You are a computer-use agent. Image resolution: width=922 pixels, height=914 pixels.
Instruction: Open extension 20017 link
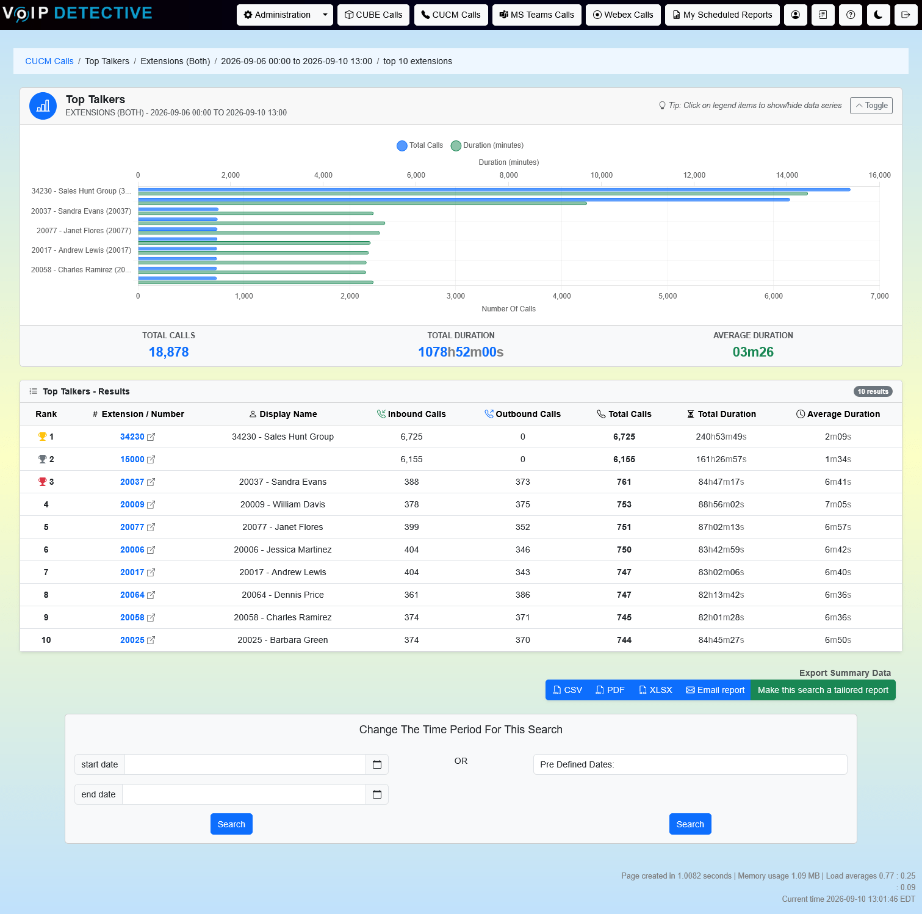coord(132,572)
